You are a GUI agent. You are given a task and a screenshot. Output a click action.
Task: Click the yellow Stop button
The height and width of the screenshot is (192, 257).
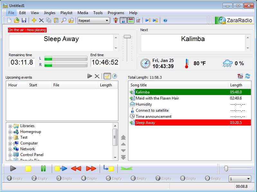click(28, 169)
